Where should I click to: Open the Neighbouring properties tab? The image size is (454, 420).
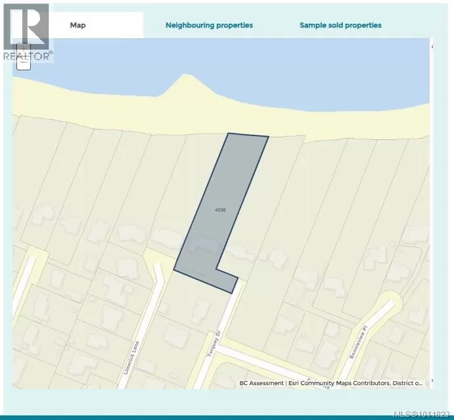coord(209,25)
